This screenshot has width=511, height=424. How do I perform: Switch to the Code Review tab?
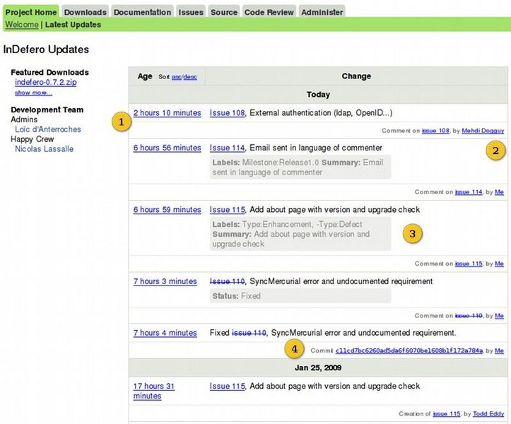[x=269, y=12]
